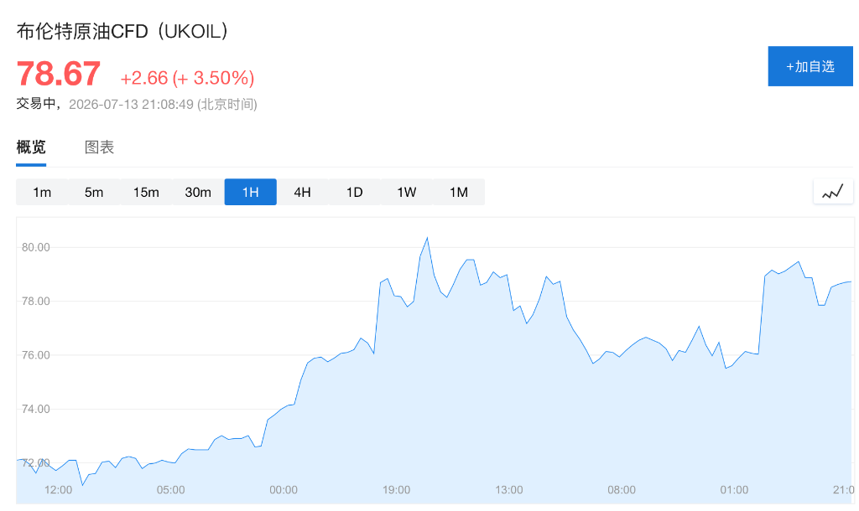Switch chart to 4H interval

[302, 192]
